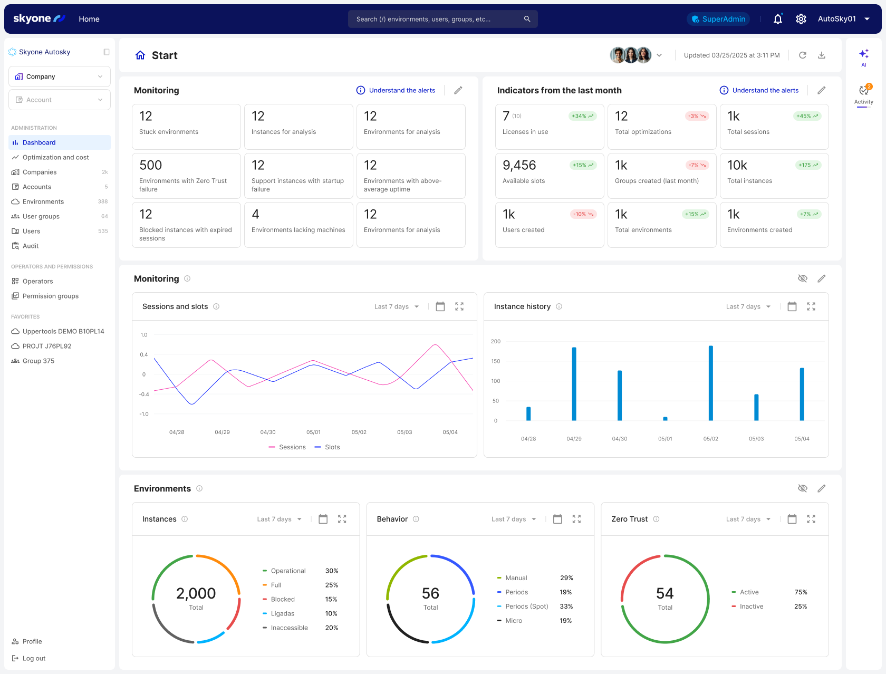Image resolution: width=886 pixels, height=674 pixels.
Task: Open Last 7 days dropdown for Behavior
Action: (x=514, y=519)
